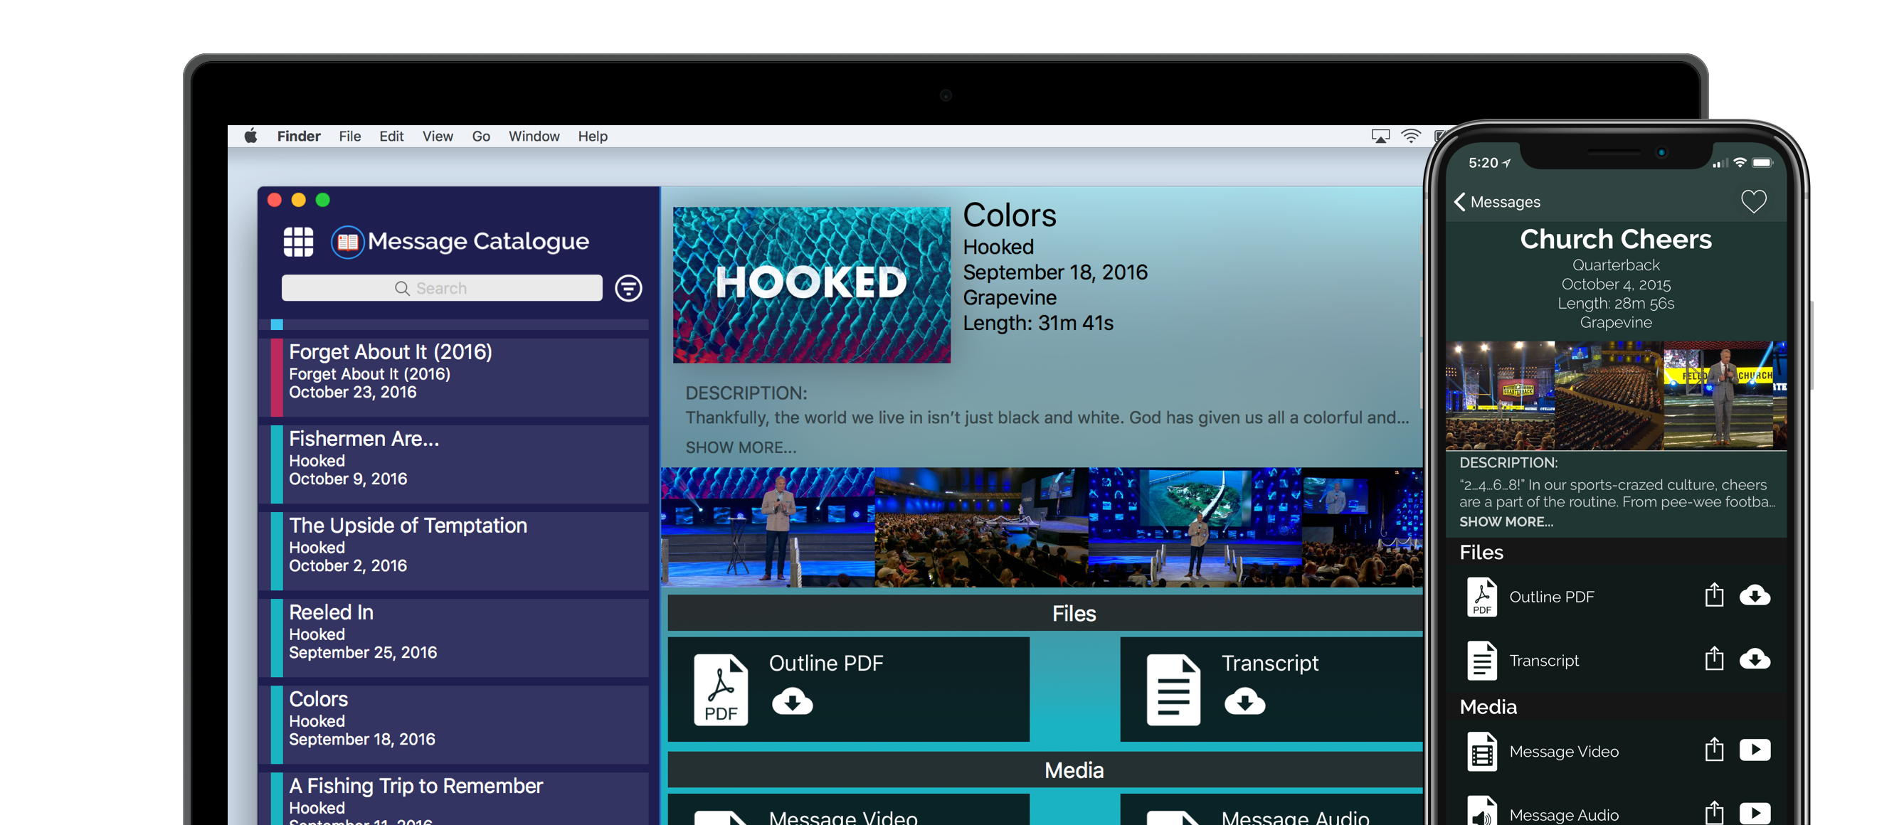Tap the phone Message Video film icon
Screen dimensions: 1904x825
coord(1481,751)
